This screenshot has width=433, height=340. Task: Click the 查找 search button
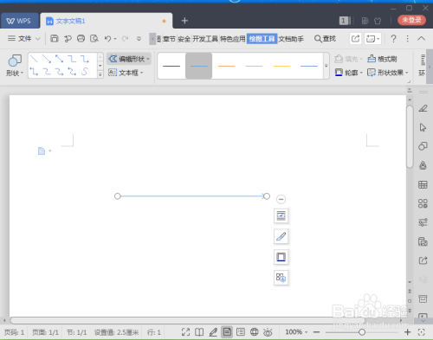[x=325, y=39]
